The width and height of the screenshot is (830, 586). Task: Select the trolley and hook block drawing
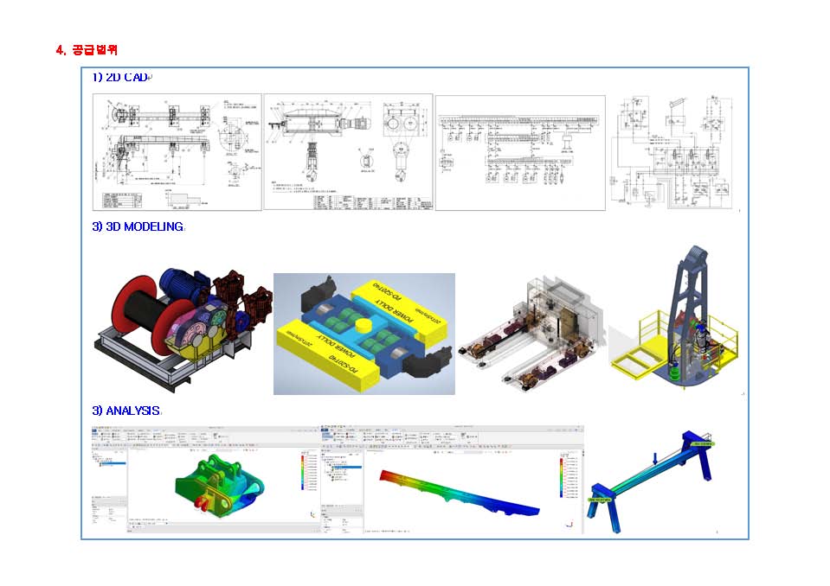(348, 152)
